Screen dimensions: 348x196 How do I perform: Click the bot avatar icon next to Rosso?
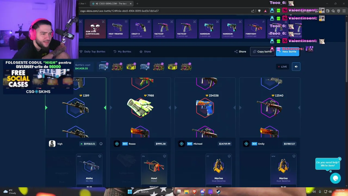117,144
